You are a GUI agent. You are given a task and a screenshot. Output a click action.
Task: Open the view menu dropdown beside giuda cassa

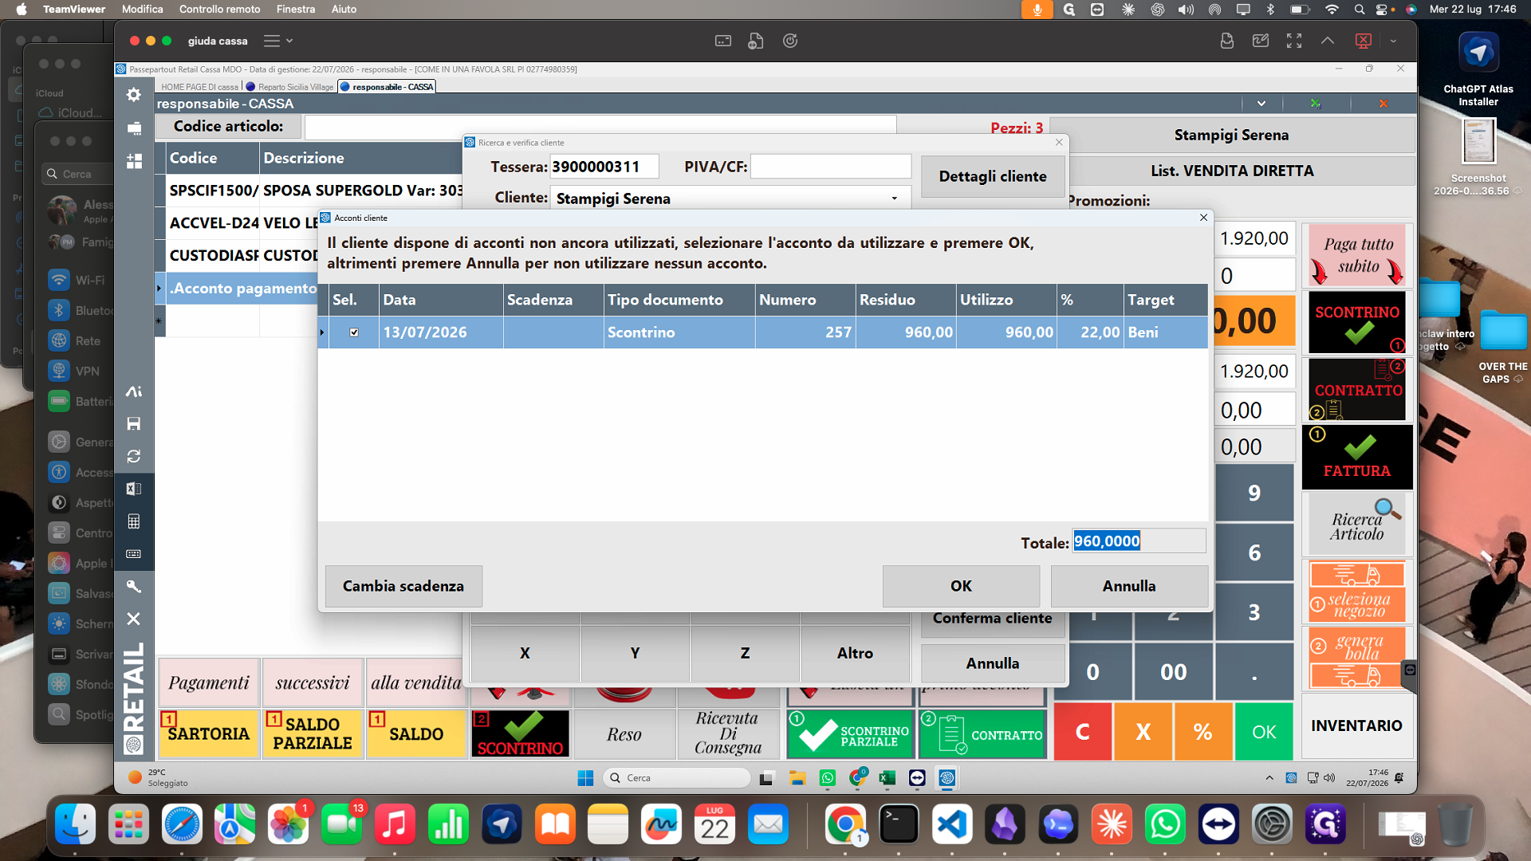278,41
